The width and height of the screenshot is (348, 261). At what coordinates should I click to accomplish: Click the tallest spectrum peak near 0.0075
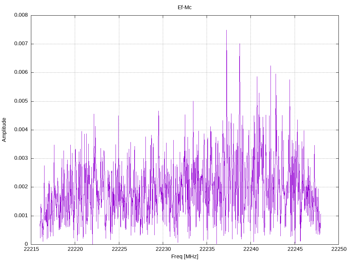click(226, 30)
